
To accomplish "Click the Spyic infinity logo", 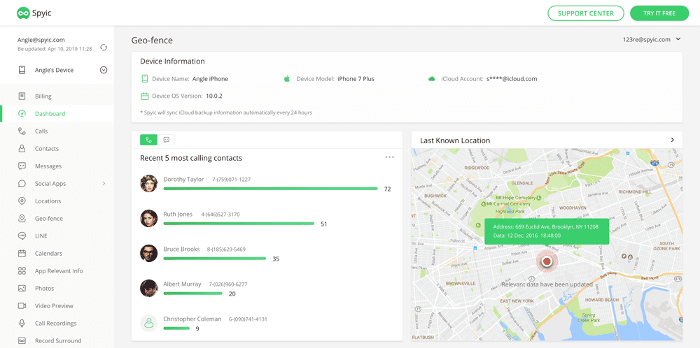I will pos(24,13).
